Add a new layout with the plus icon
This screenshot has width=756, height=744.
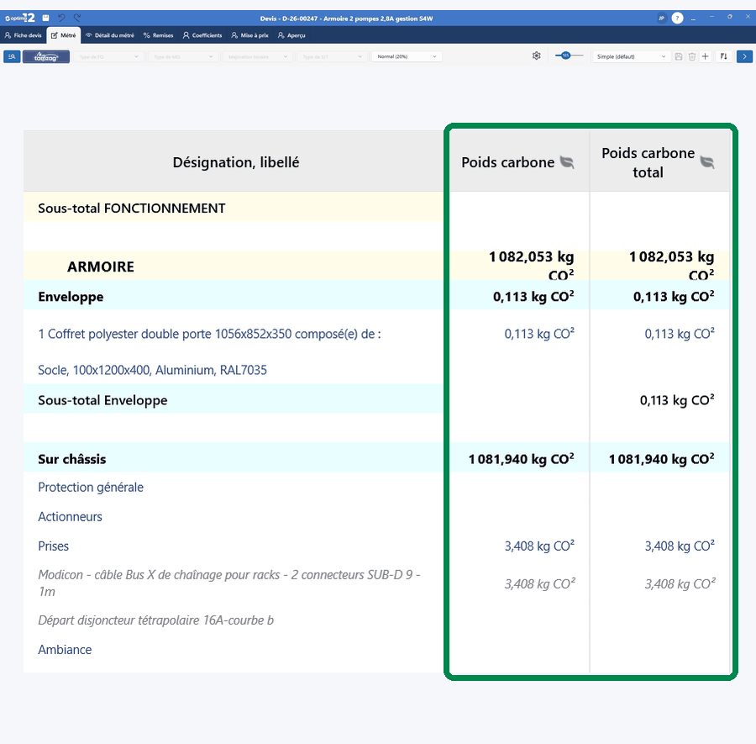coord(706,56)
